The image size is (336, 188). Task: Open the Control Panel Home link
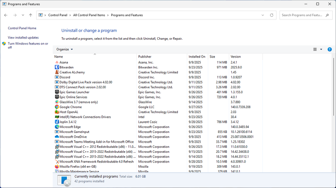pyautogui.click(x=22, y=28)
